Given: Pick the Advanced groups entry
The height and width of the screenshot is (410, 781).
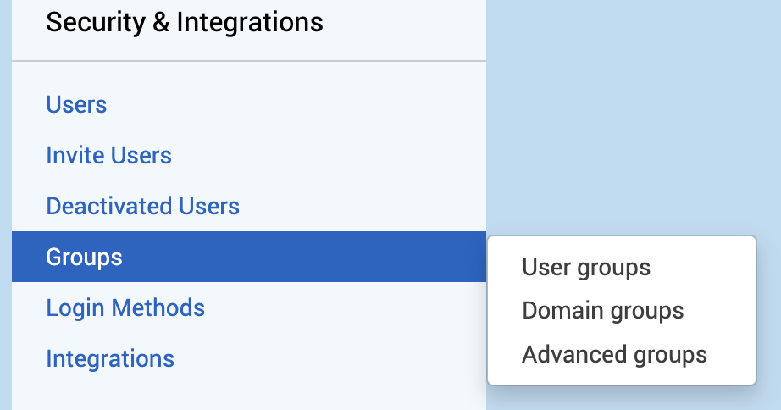Looking at the screenshot, I should (x=614, y=354).
